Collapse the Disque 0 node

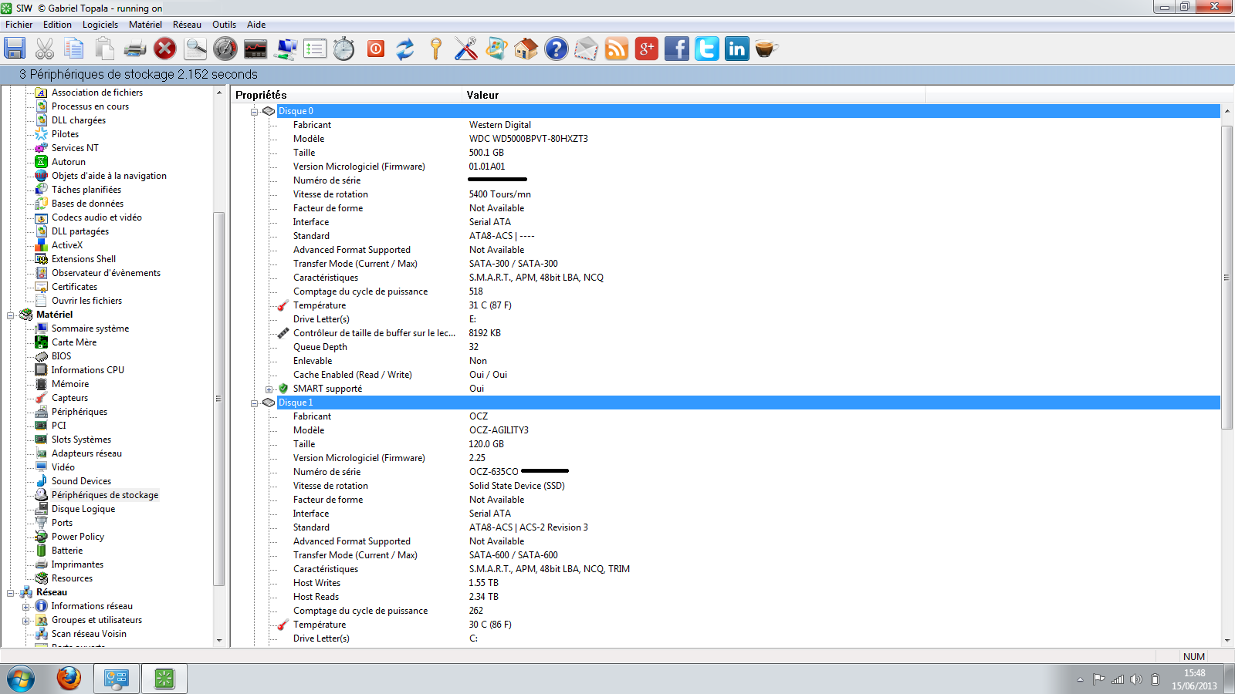point(254,112)
